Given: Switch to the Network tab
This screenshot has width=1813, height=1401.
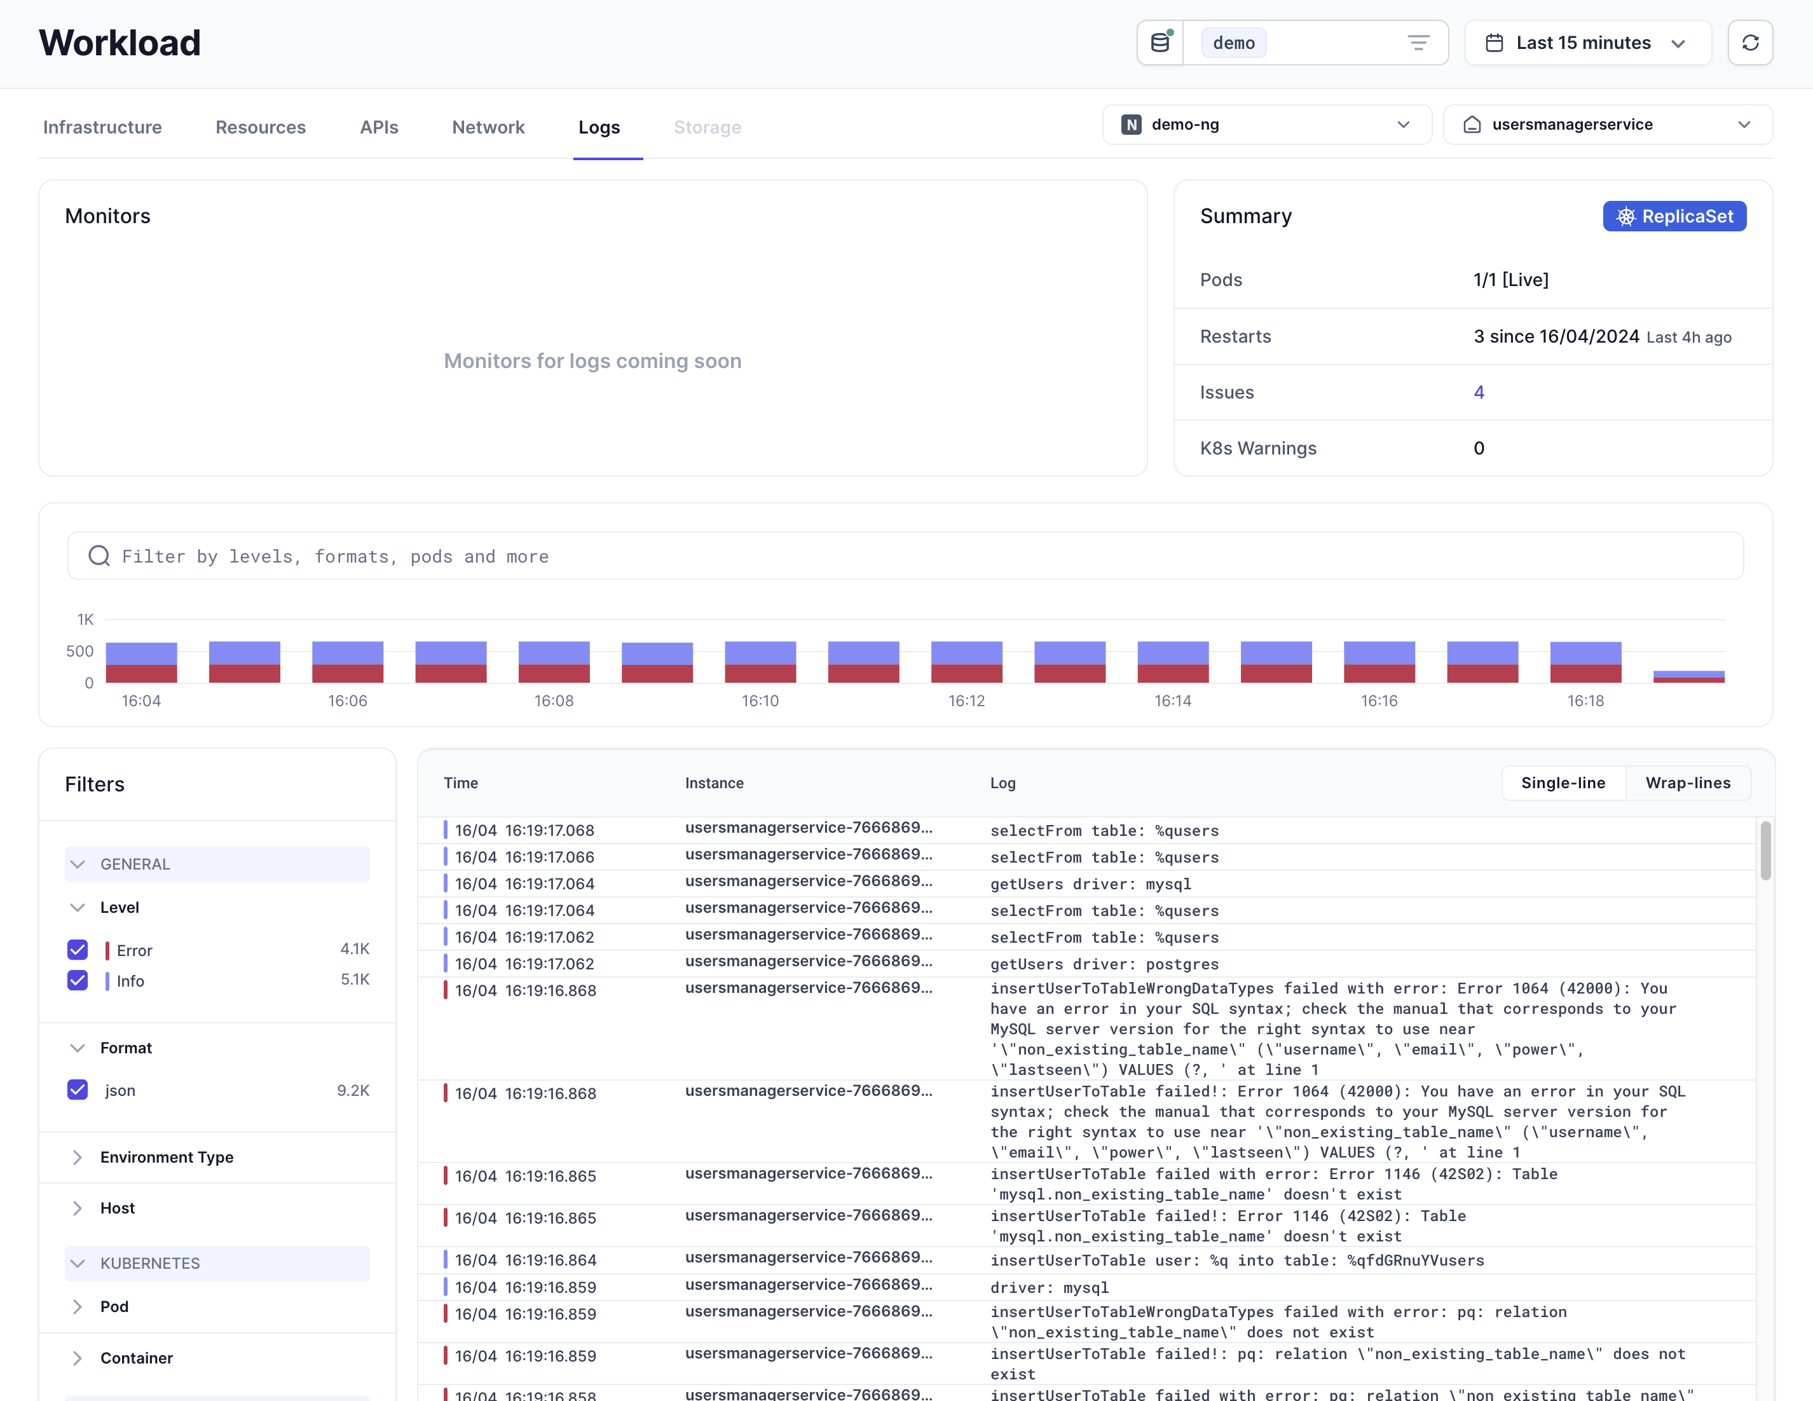Looking at the screenshot, I should point(488,127).
